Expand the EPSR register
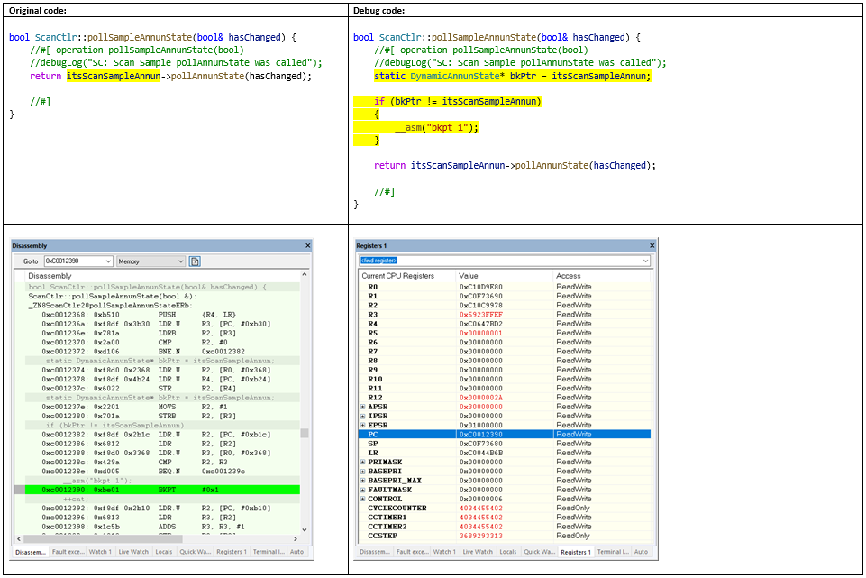 363,426
